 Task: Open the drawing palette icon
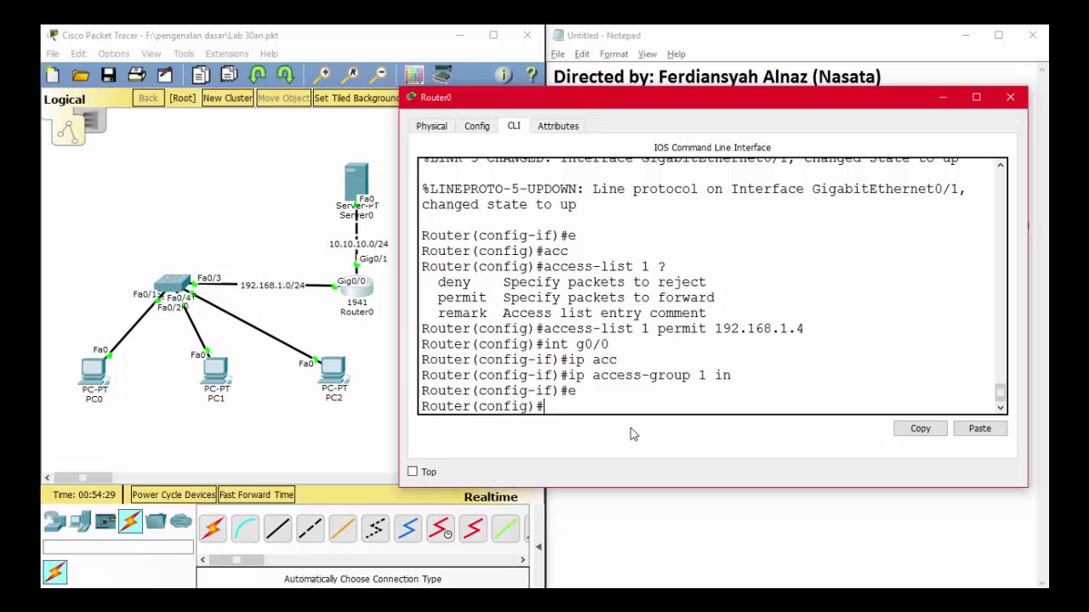[414, 76]
